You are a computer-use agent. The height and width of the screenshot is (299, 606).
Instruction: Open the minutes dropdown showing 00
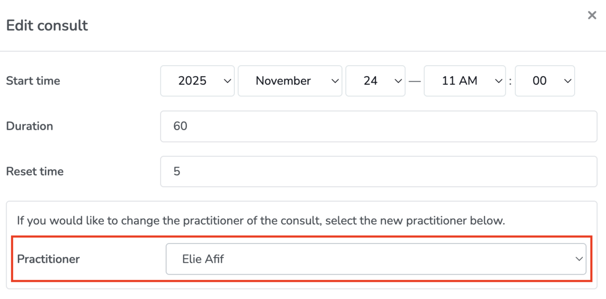[545, 81]
